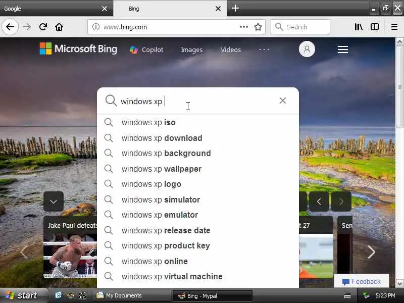Open the browser home page icon
Screen dimensions: 404x303
point(59,27)
